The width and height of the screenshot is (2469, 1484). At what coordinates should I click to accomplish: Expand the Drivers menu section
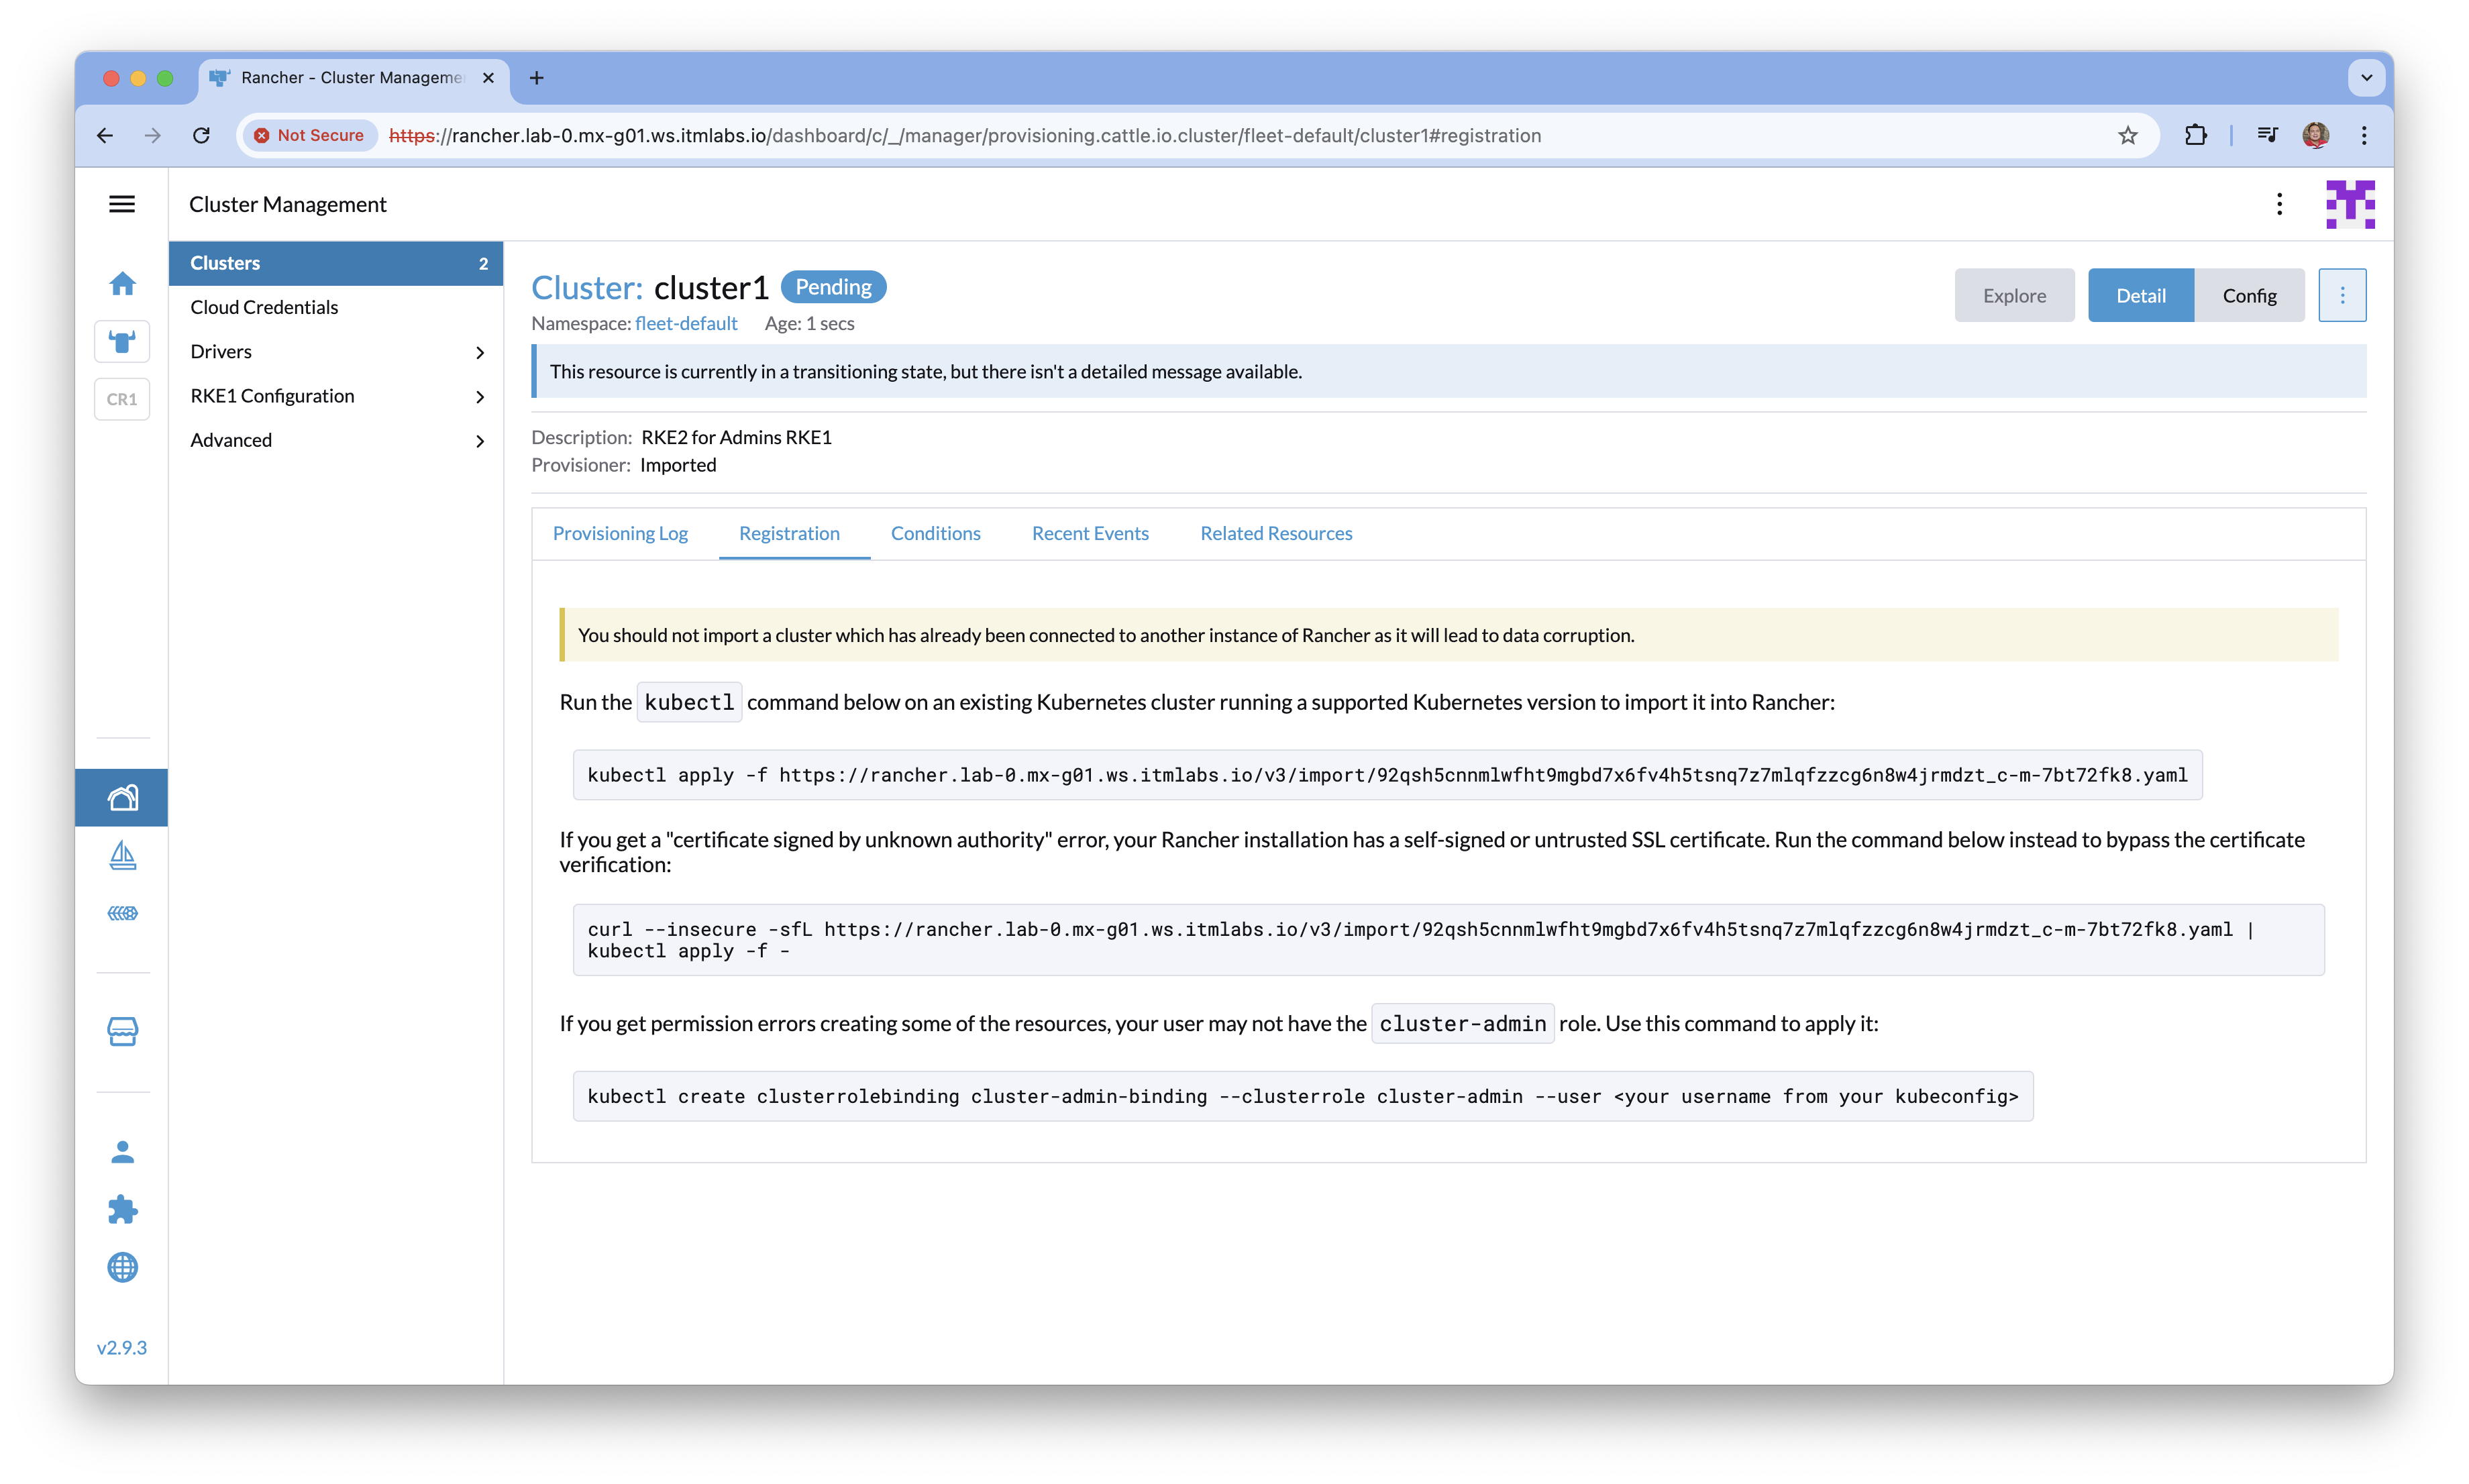point(336,352)
